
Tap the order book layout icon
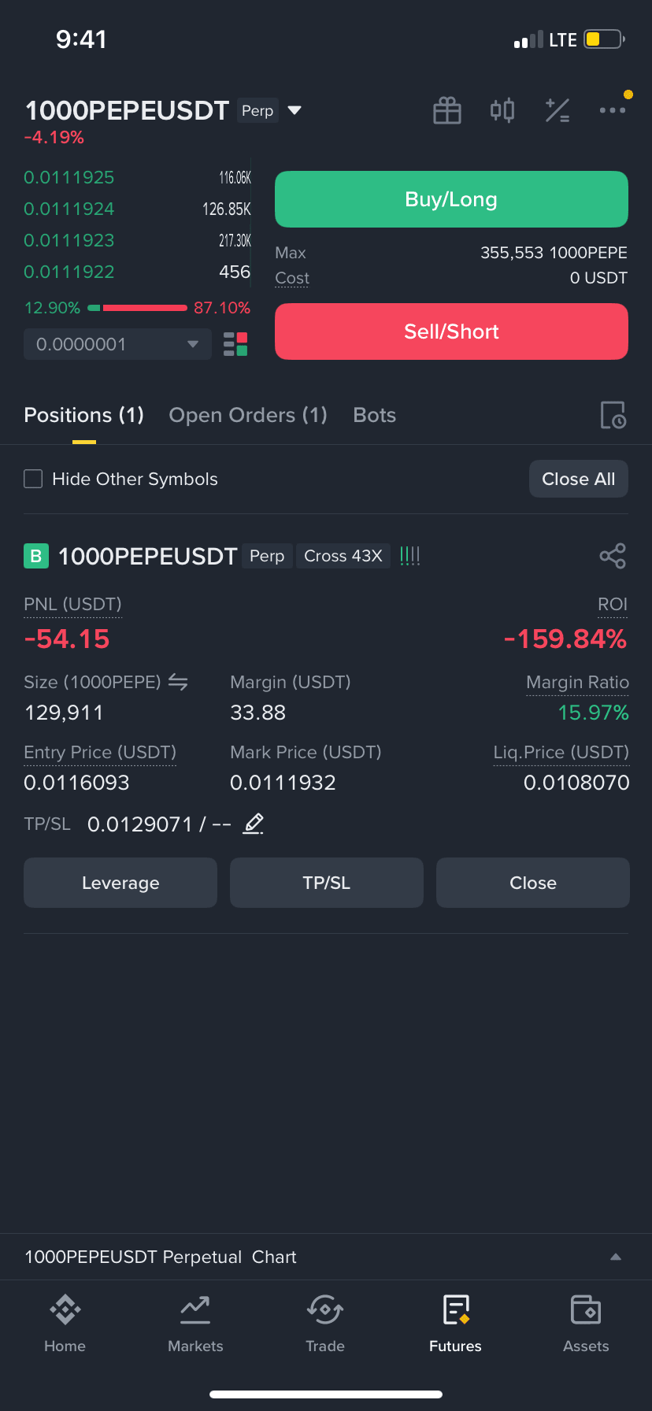(235, 344)
